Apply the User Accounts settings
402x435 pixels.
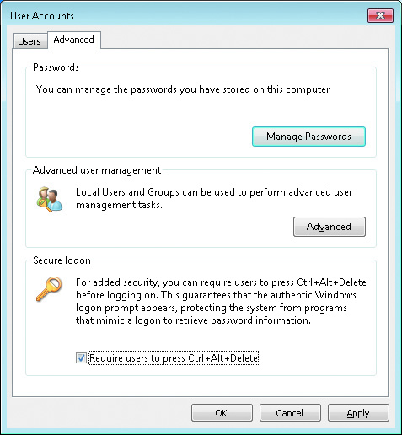358,413
